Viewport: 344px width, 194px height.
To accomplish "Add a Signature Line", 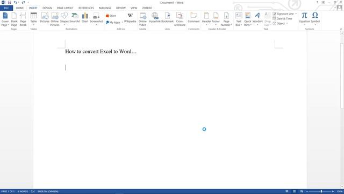I will [283, 14].
